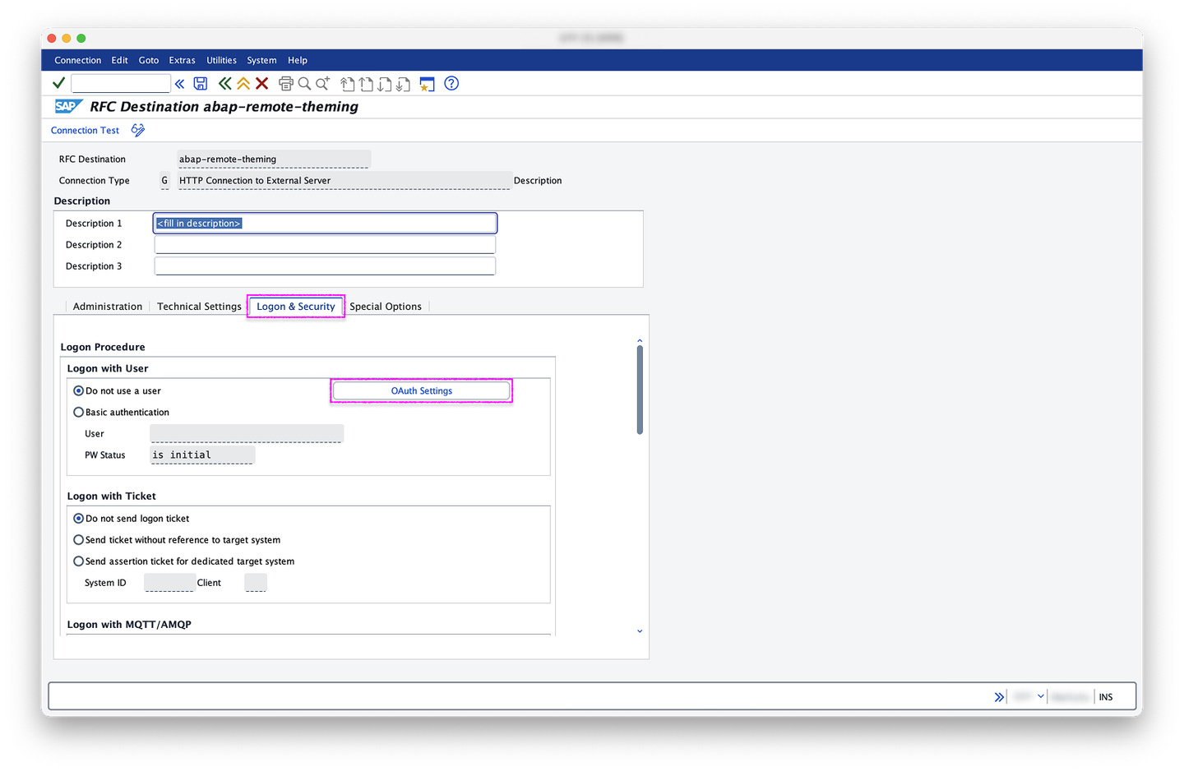Click the Client field
Viewport: 1184px width, 771px height.
(256, 583)
